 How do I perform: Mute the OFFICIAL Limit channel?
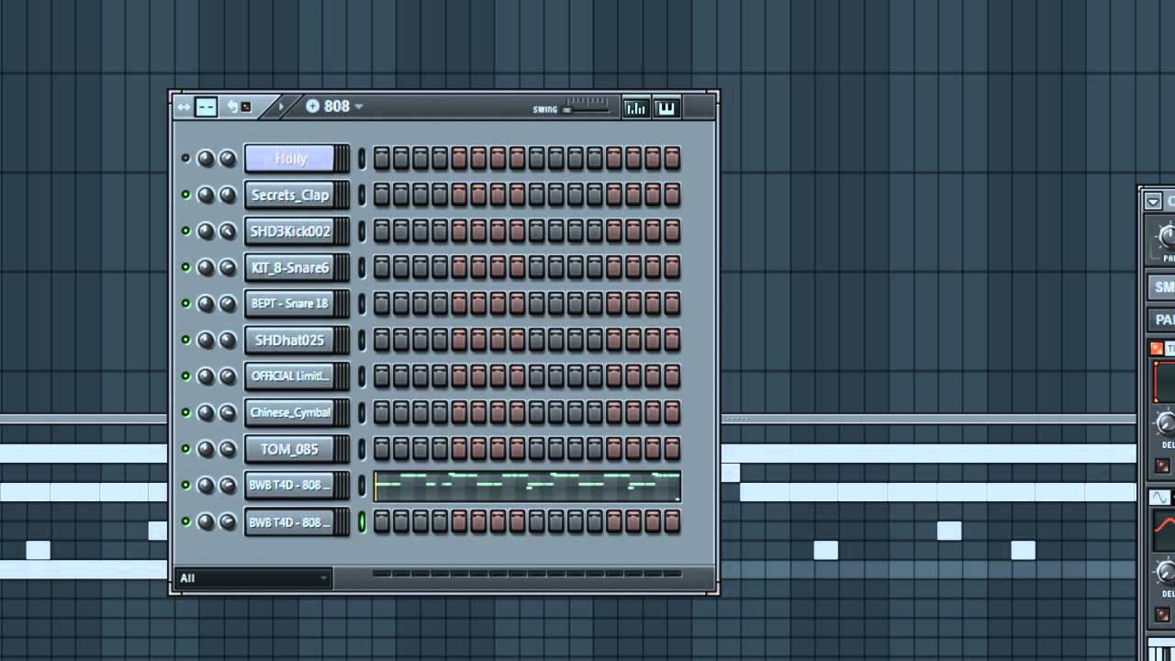coord(186,376)
